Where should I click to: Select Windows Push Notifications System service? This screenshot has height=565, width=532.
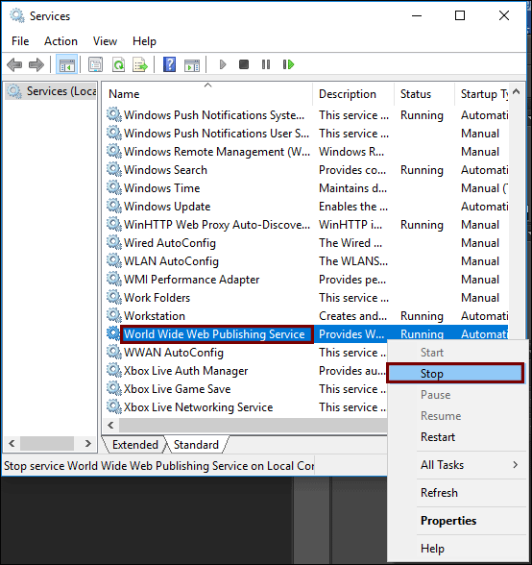214,115
